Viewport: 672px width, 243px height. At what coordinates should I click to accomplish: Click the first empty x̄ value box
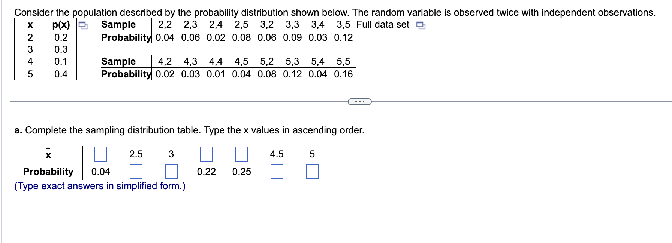[100, 154]
